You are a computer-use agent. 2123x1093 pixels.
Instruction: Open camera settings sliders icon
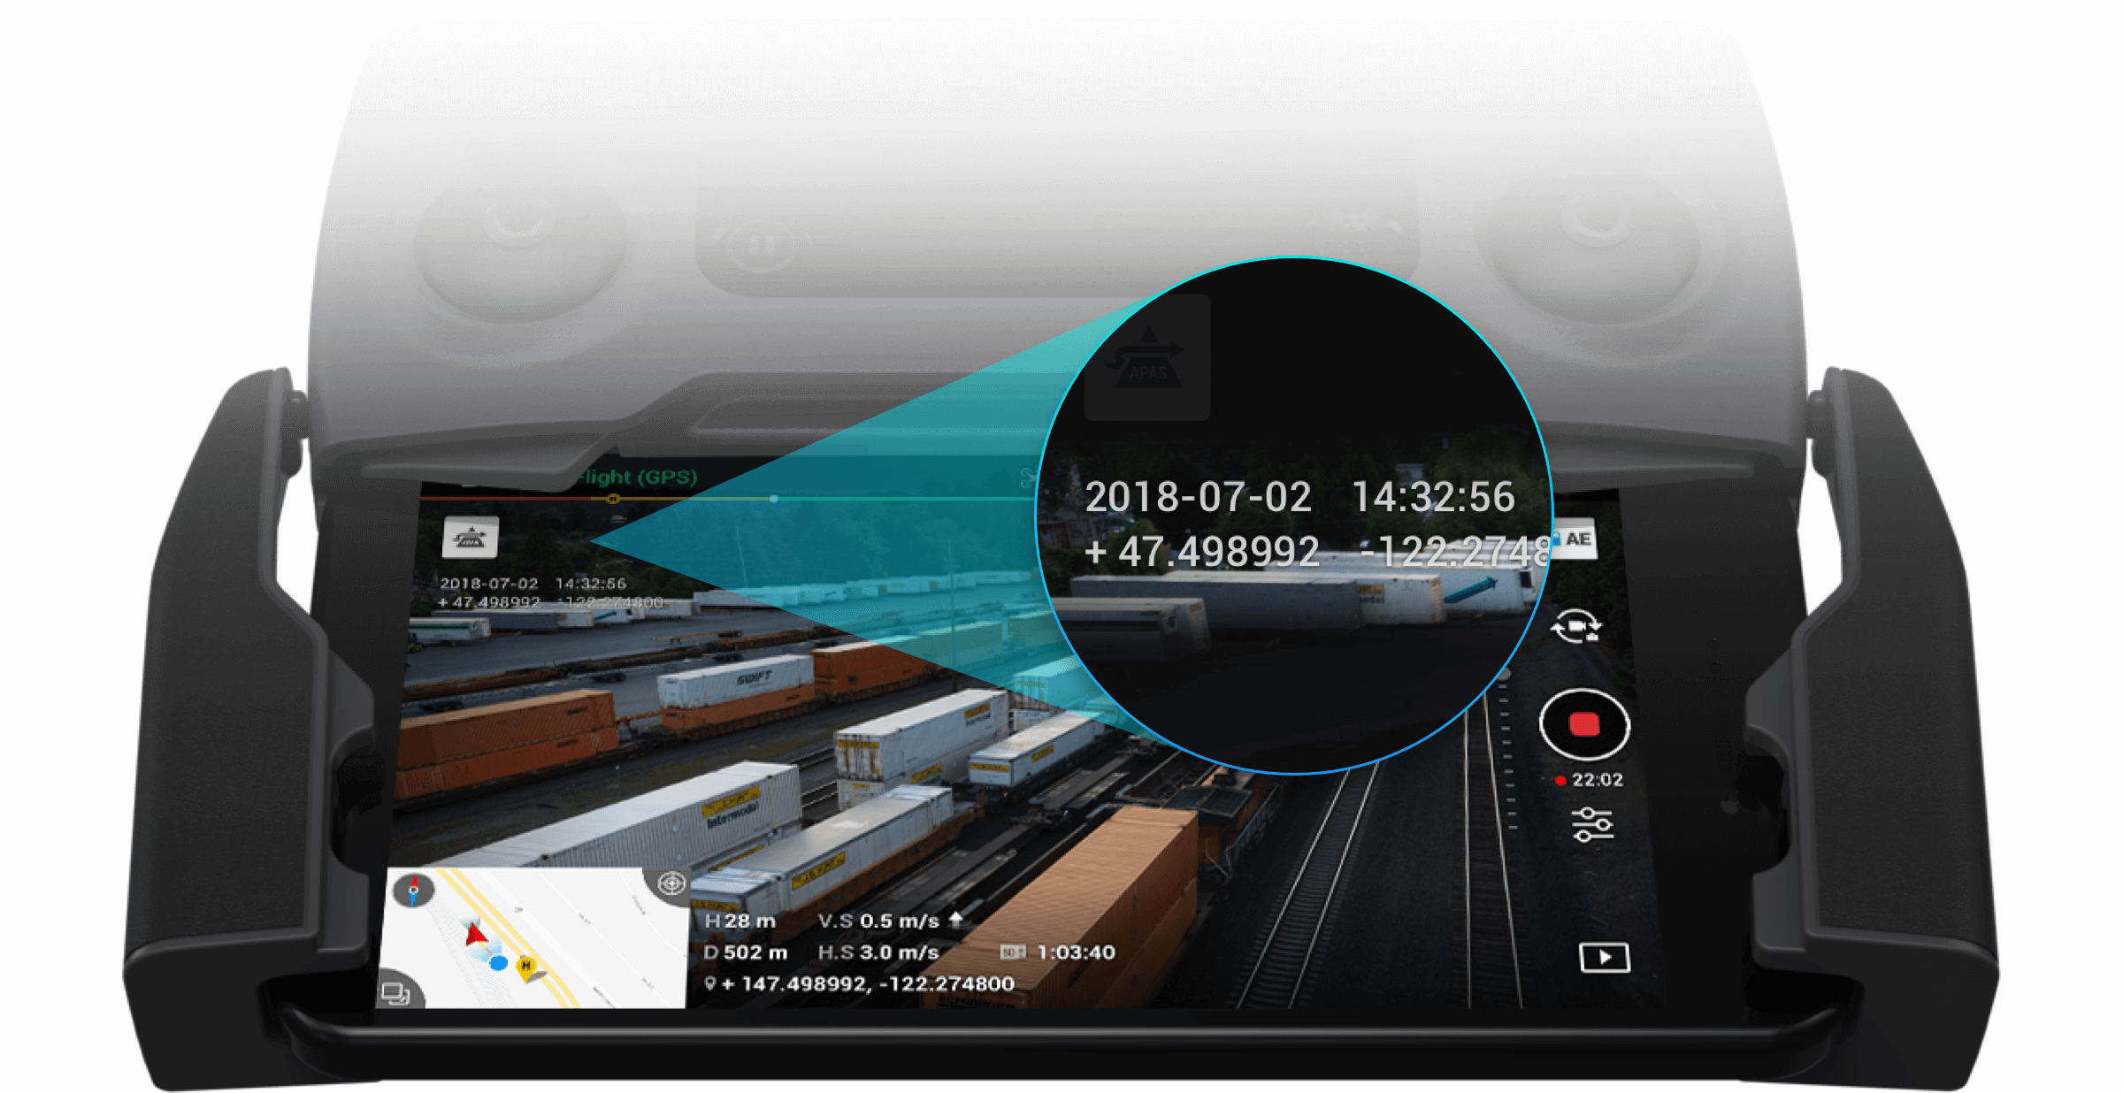(1592, 825)
